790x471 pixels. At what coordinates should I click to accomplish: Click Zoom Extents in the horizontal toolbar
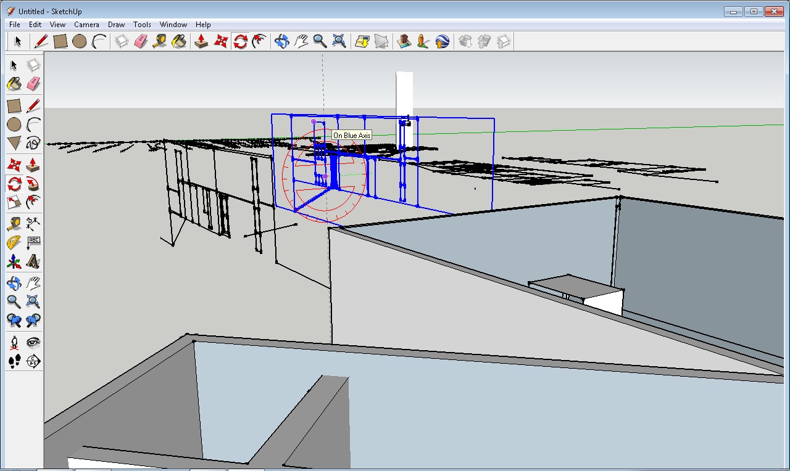click(x=339, y=41)
